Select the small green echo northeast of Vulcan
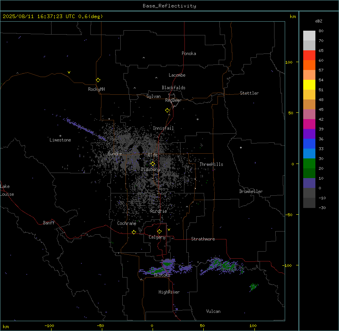The width and height of the screenshot is (339, 331). pyautogui.click(x=253, y=287)
